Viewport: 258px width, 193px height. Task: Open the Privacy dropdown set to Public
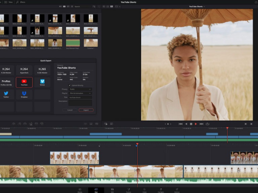[80, 89]
